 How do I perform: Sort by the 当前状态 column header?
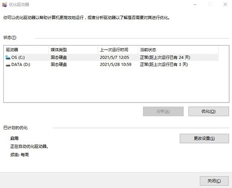pos(178,50)
